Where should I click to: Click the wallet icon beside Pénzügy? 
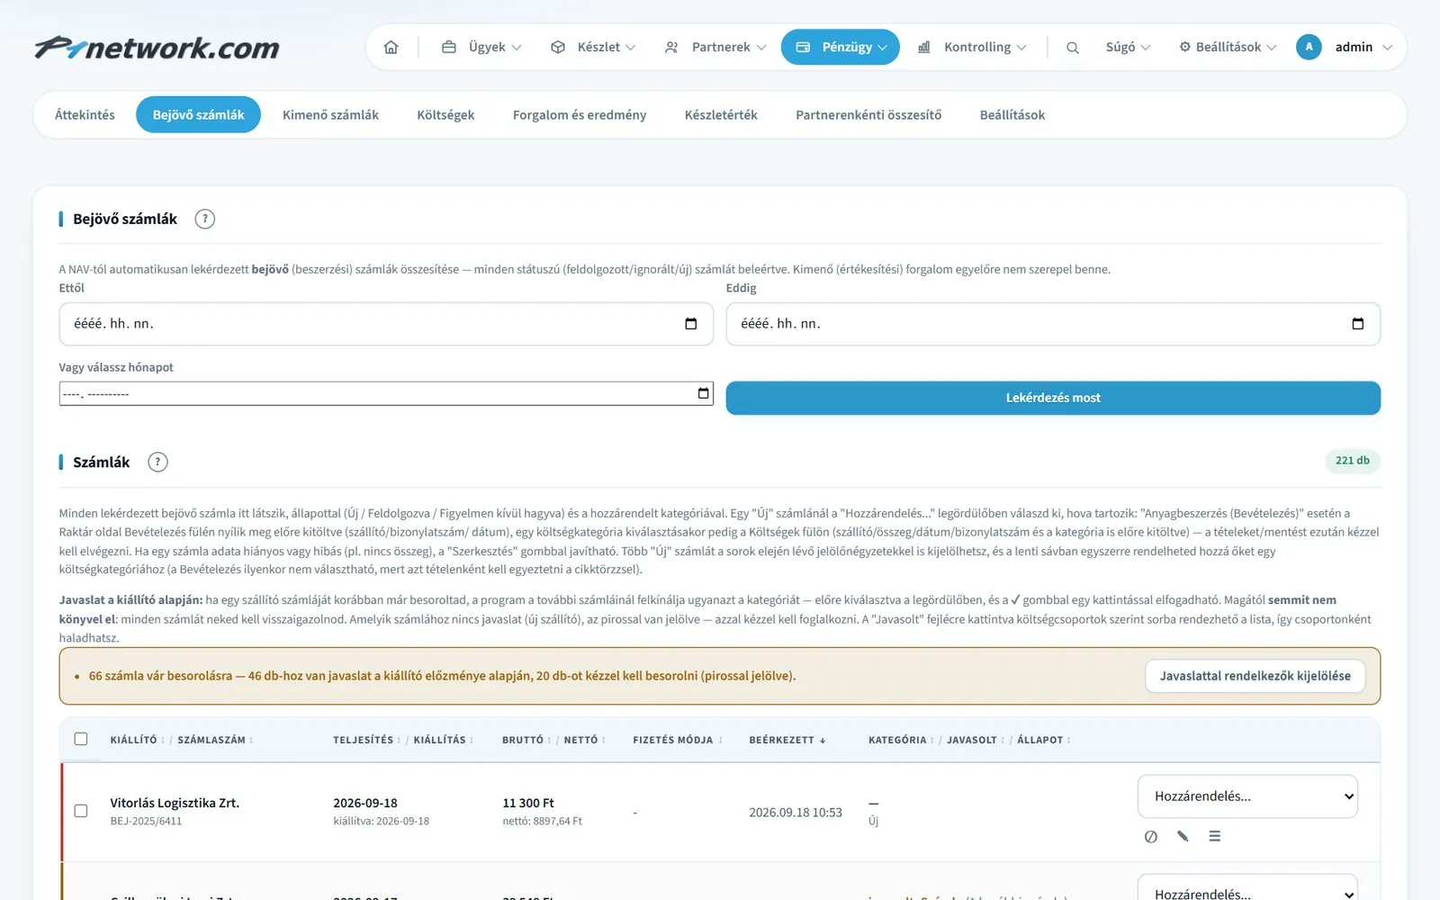click(803, 47)
